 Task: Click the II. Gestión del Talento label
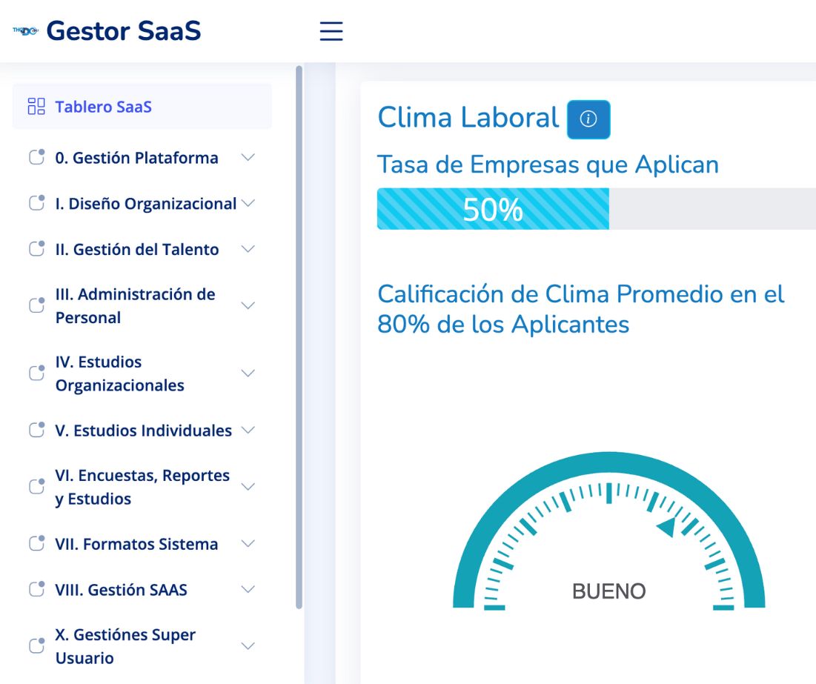tap(137, 249)
